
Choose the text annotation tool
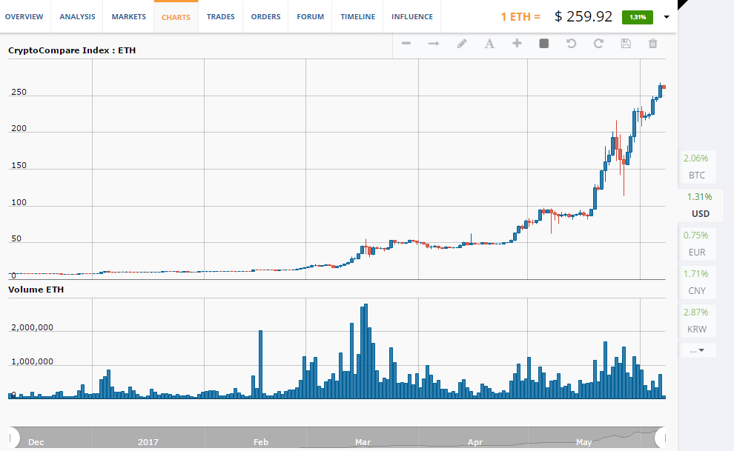tap(489, 44)
